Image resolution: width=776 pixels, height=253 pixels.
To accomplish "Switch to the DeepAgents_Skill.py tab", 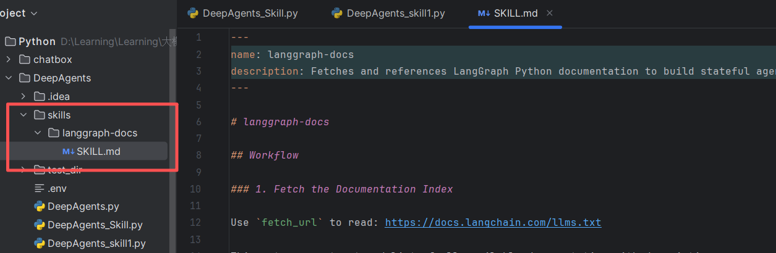I will pos(242,13).
